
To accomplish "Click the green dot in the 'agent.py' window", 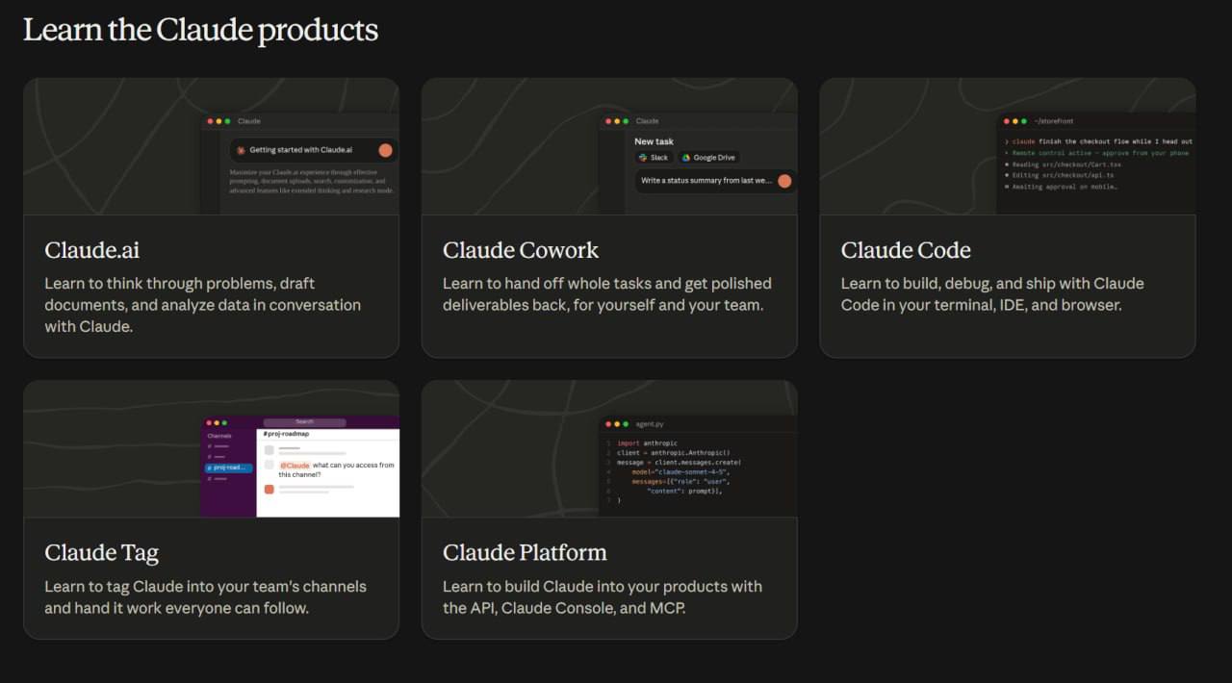I will click(x=626, y=424).
